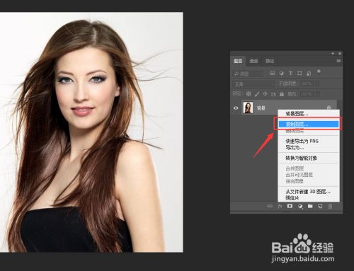
Task: Select 快速导出为 PNG menu entry
Action: pyautogui.click(x=309, y=141)
